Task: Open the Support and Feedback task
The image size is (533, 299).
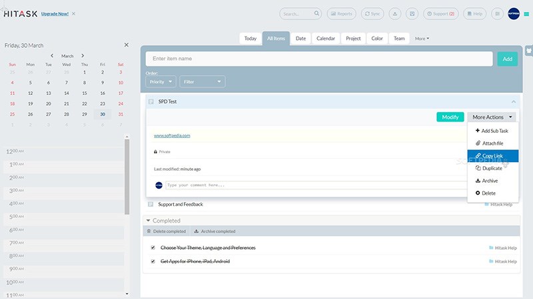Action: [181, 204]
